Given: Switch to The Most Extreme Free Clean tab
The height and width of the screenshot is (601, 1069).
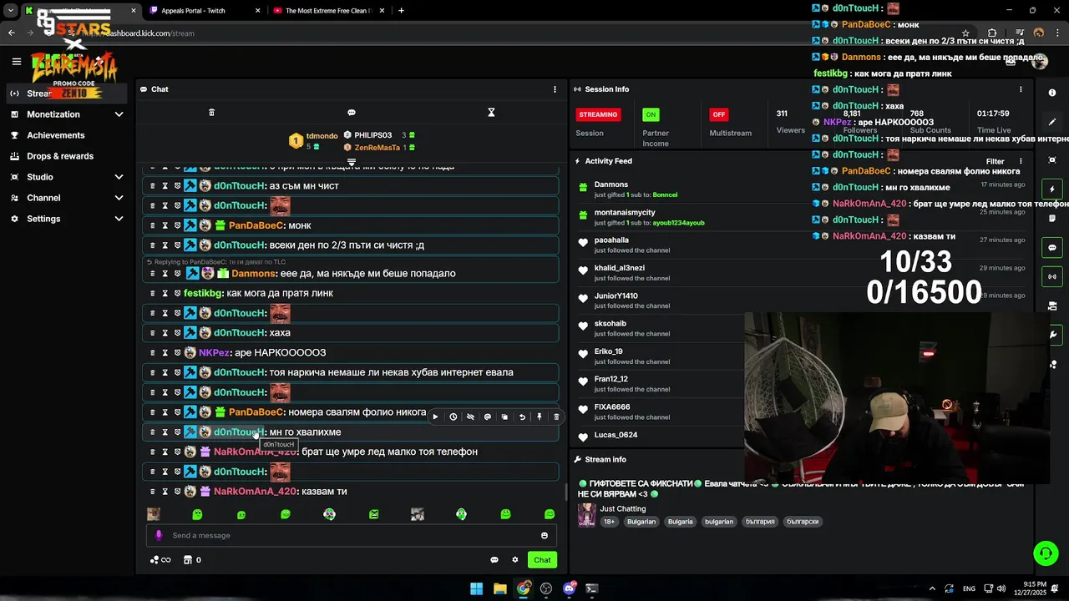Looking at the screenshot, I should click(327, 11).
